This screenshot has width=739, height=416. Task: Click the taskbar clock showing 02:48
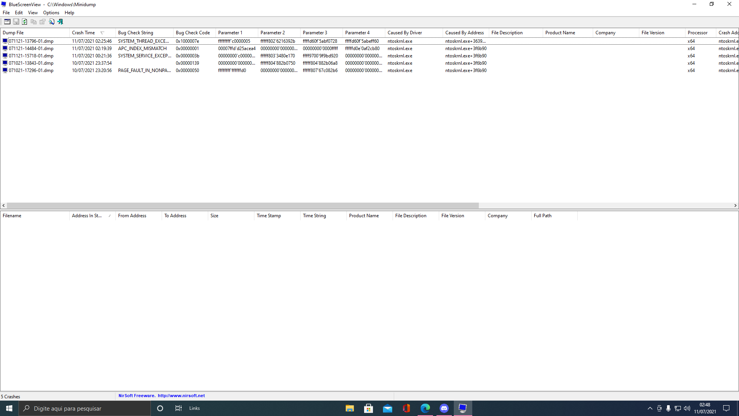[705, 408]
